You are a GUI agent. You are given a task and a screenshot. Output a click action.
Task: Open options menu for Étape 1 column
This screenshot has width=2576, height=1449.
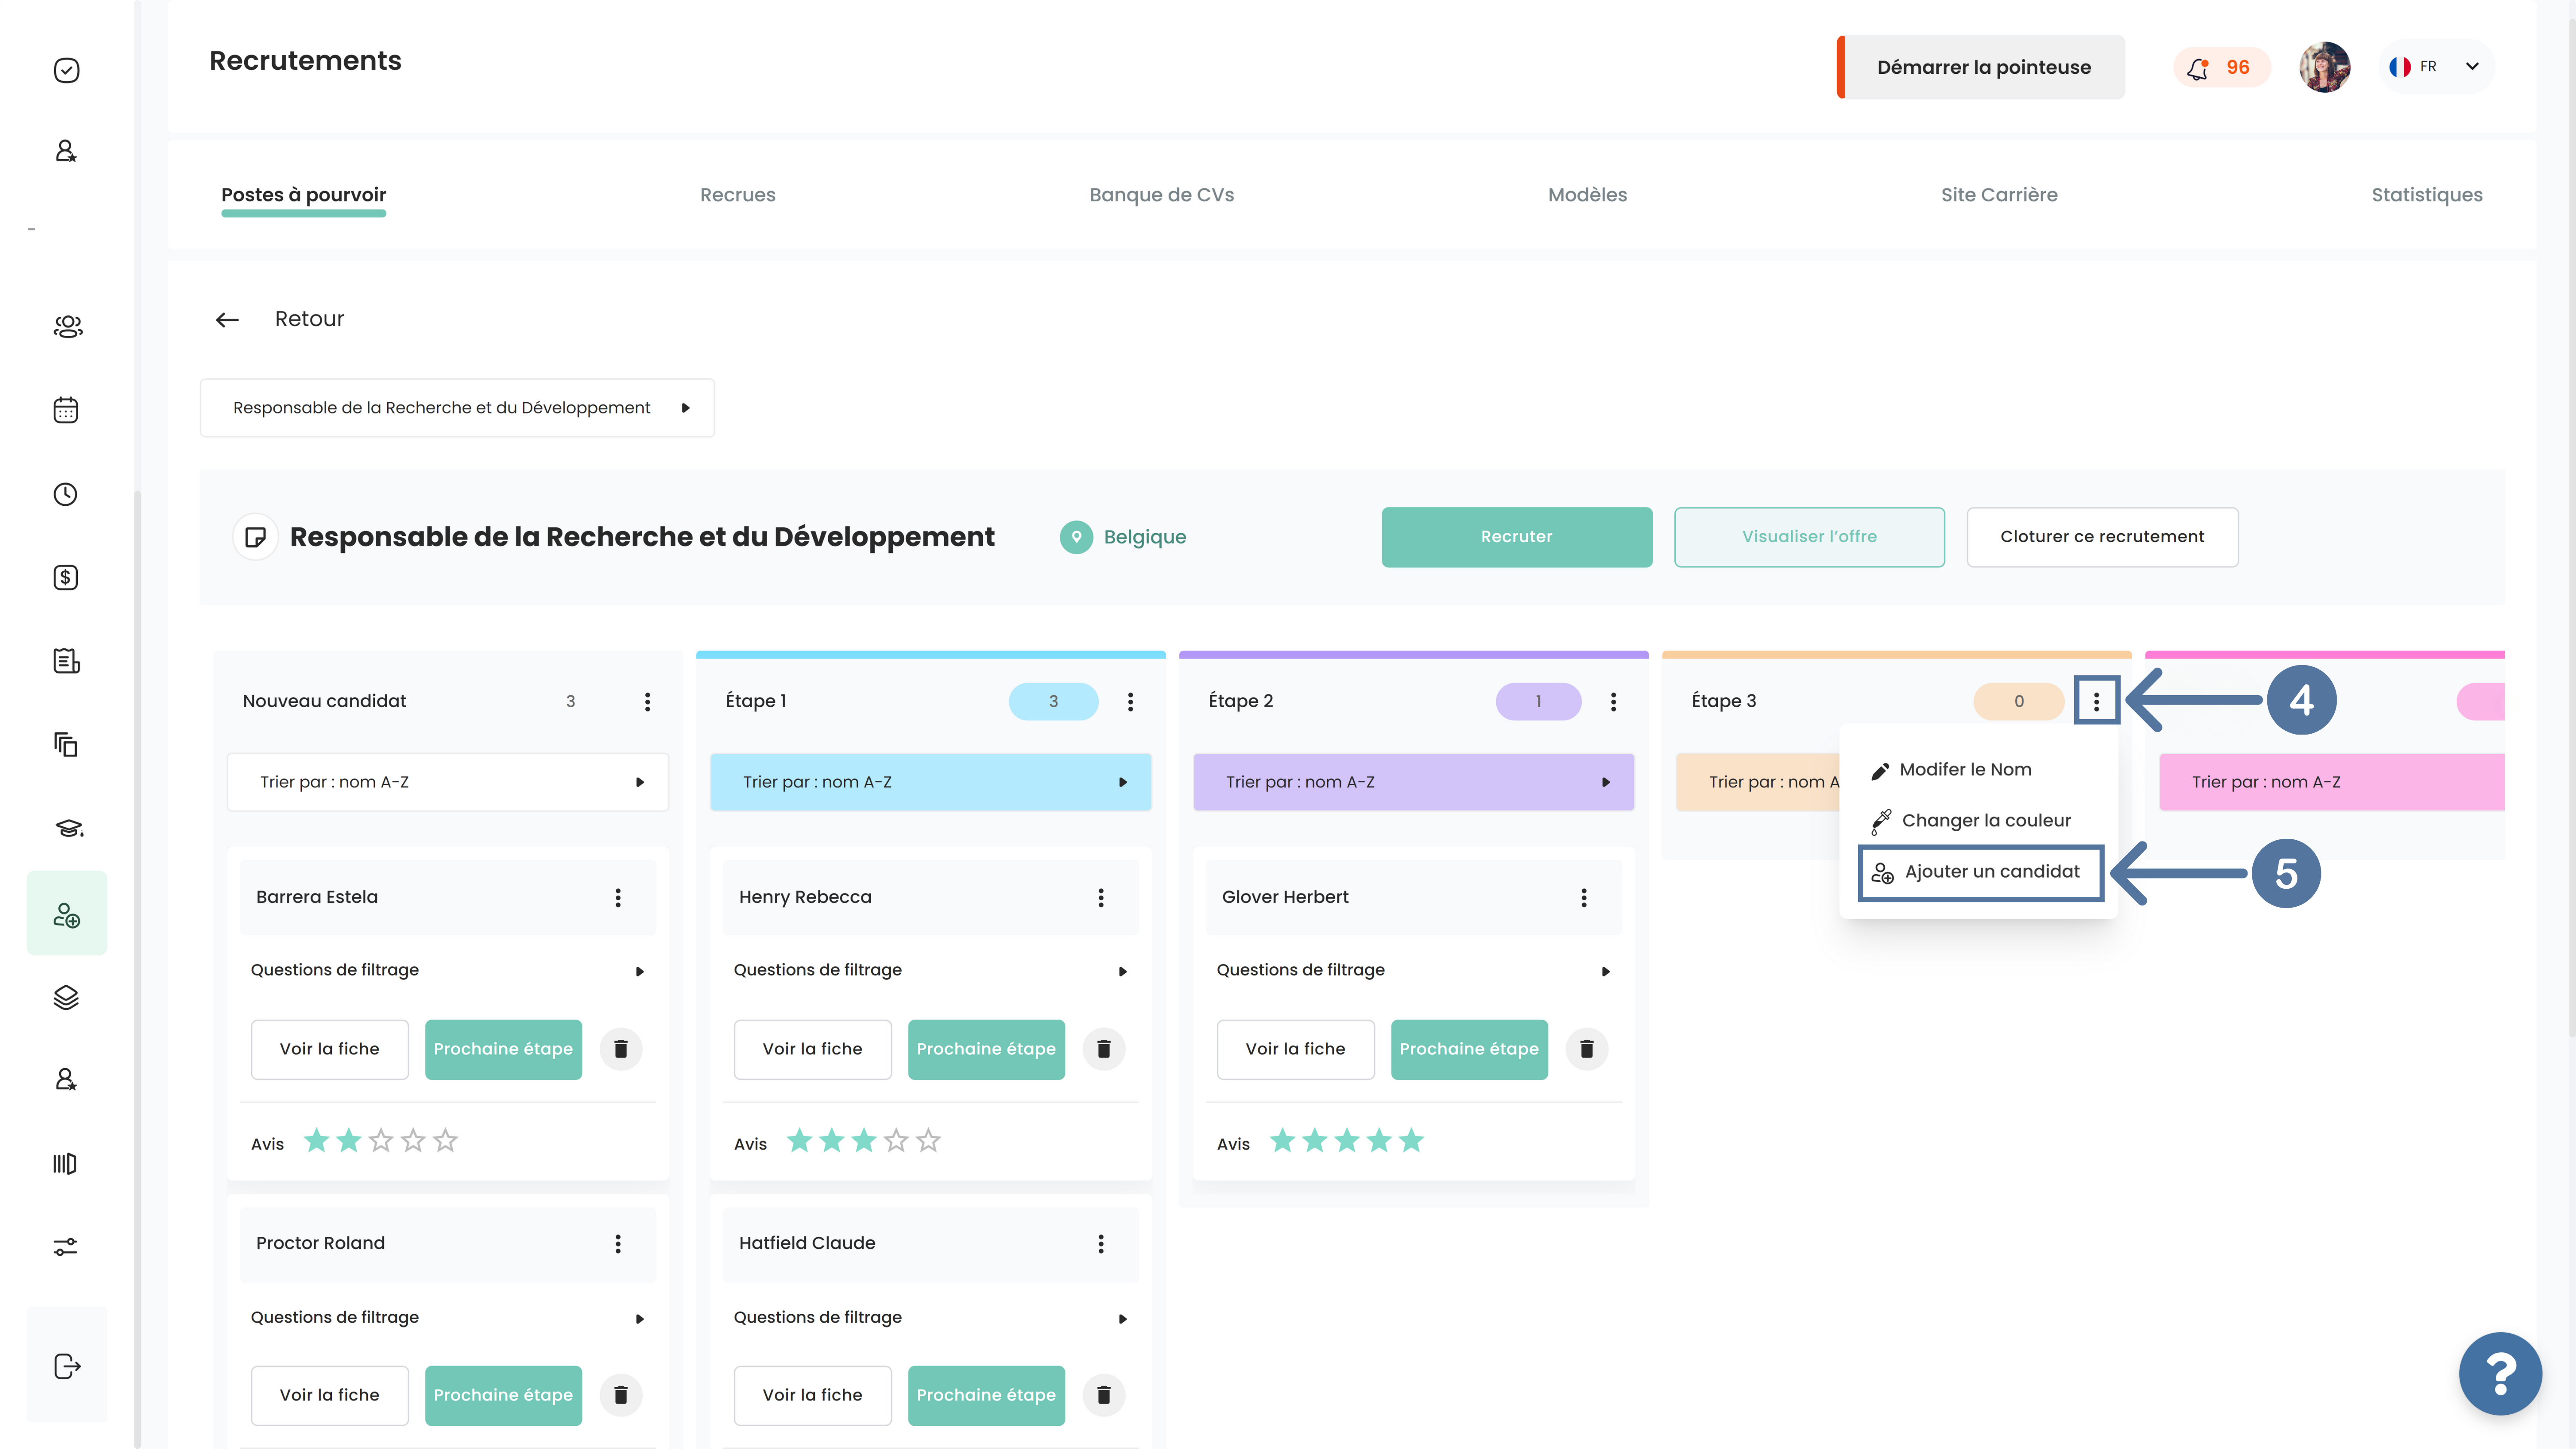click(x=1131, y=702)
